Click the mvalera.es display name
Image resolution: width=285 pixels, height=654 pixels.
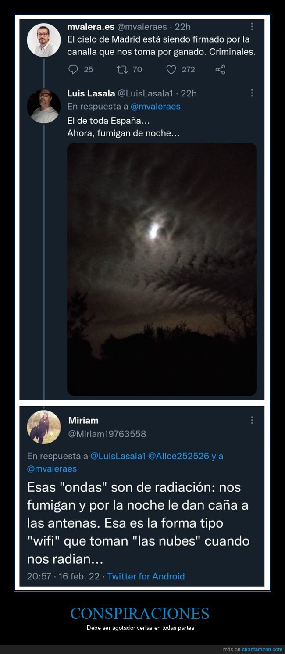click(x=91, y=27)
